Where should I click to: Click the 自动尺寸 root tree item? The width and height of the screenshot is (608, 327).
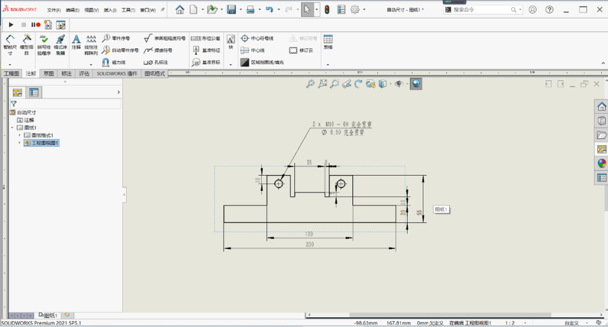[x=23, y=113]
